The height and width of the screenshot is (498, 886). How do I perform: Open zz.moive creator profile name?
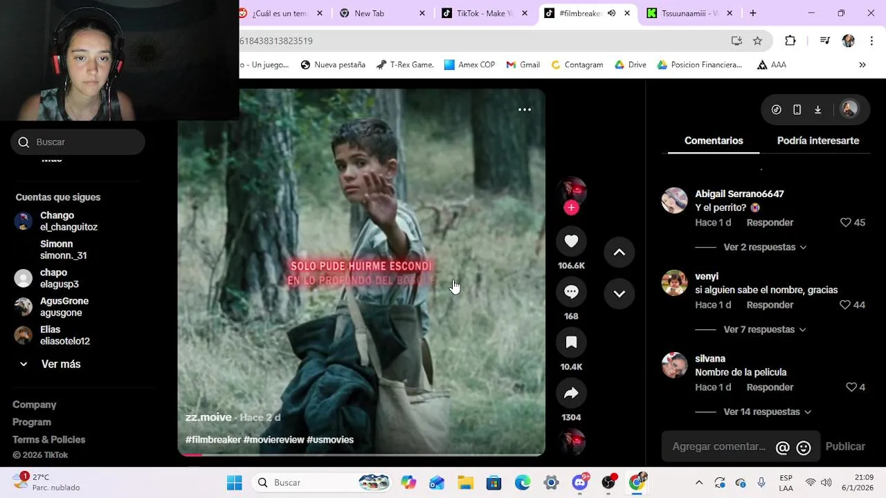[x=208, y=417]
